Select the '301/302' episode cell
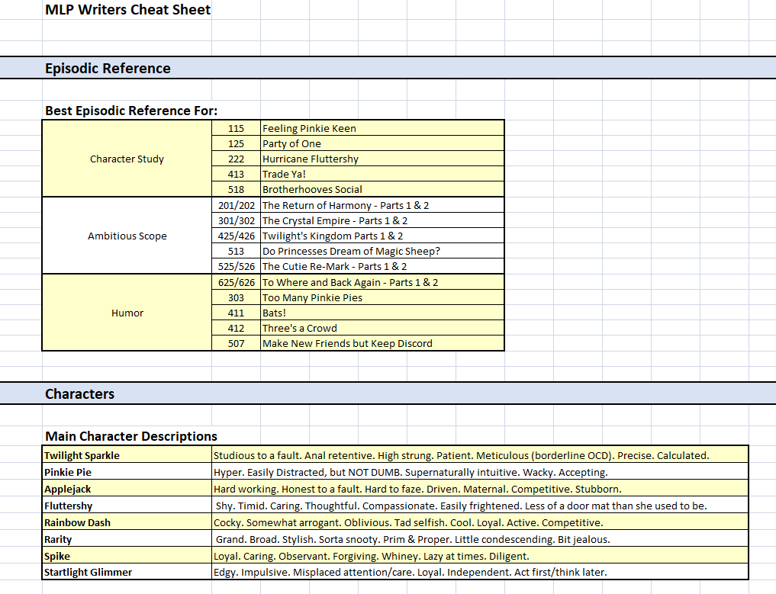 tap(236, 220)
